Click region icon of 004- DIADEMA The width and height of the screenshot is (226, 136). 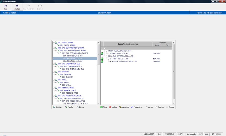click(58, 74)
